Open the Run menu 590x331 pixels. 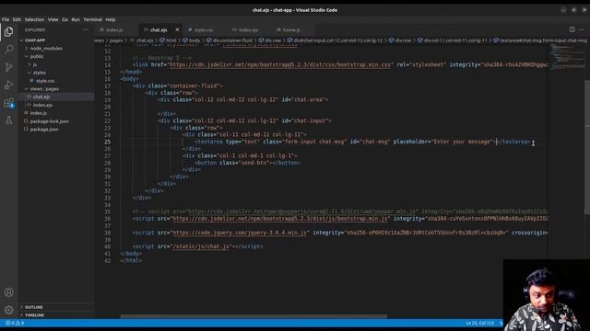pyautogui.click(x=76, y=19)
